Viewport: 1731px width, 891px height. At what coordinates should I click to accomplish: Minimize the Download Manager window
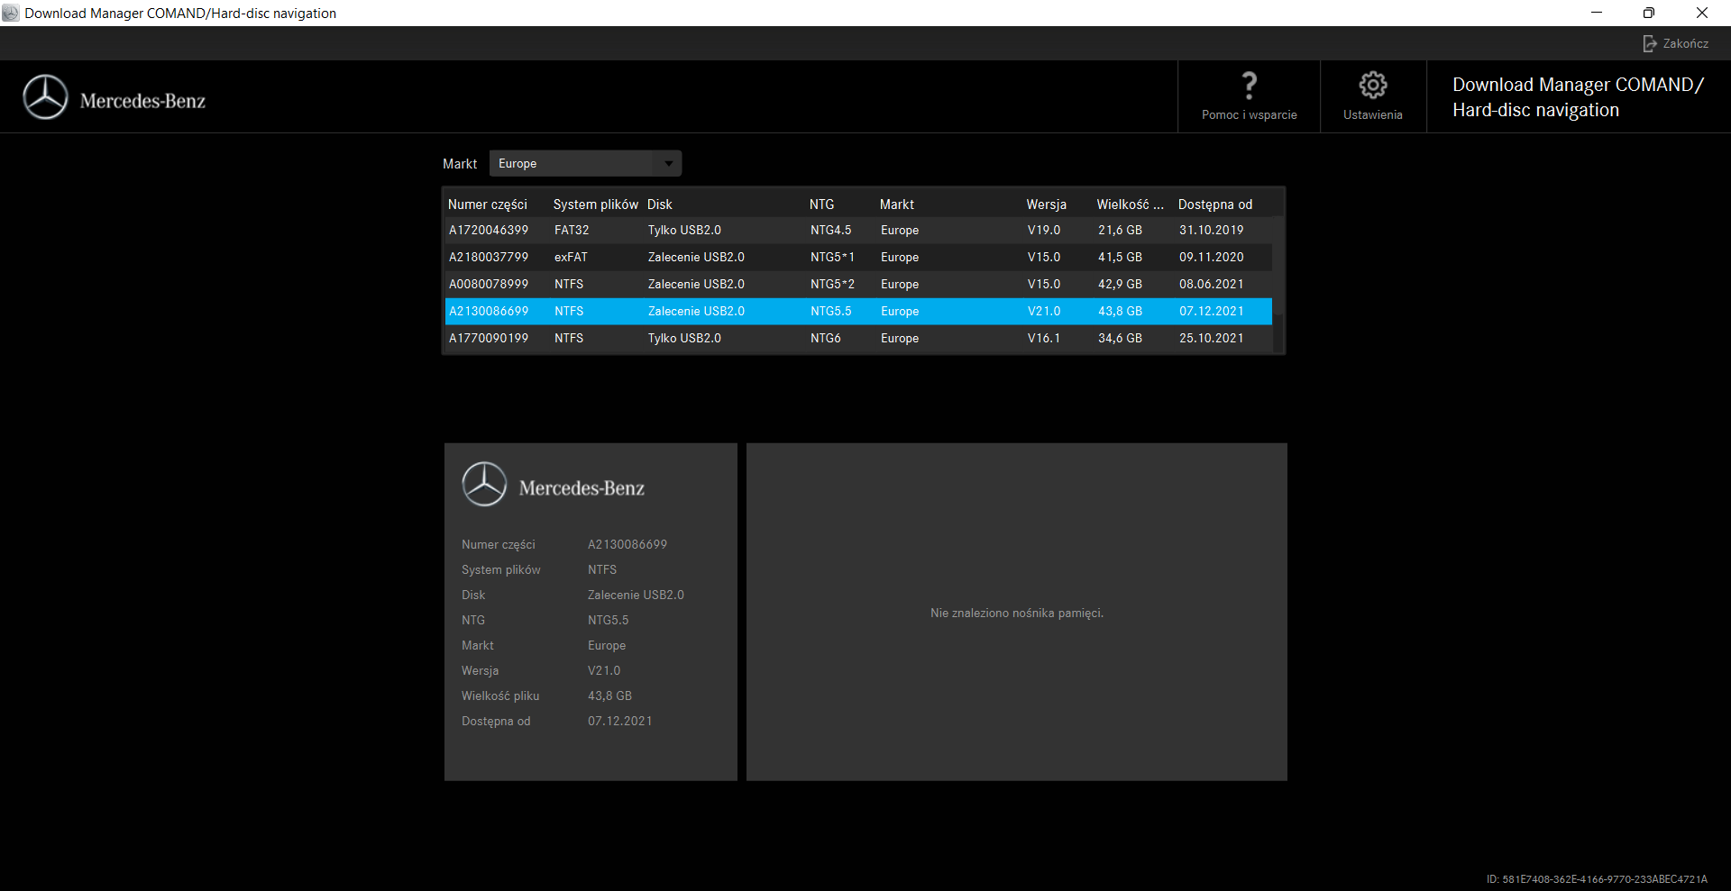(1597, 13)
